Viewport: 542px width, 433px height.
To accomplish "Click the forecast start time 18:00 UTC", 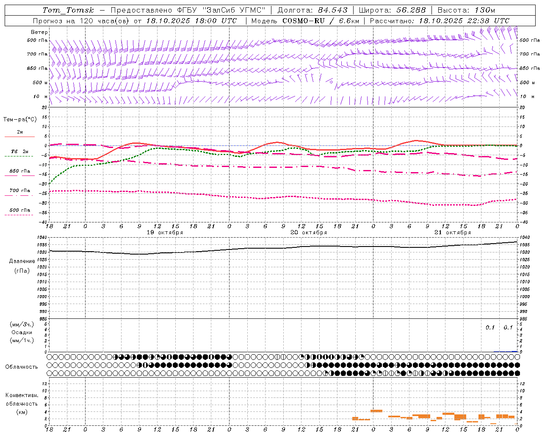I will pyautogui.click(x=216, y=21).
